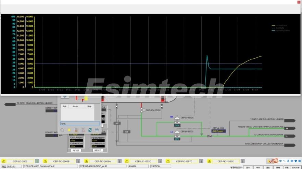Expand the blue down-arrow above alarm popup
This screenshot has width=302, height=169.
click(65, 97)
